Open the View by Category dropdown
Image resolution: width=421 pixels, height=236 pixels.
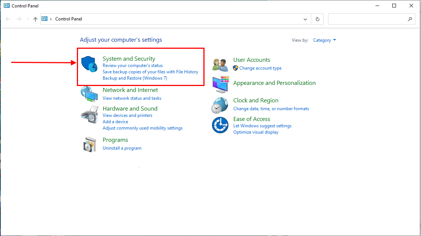(324, 40)
